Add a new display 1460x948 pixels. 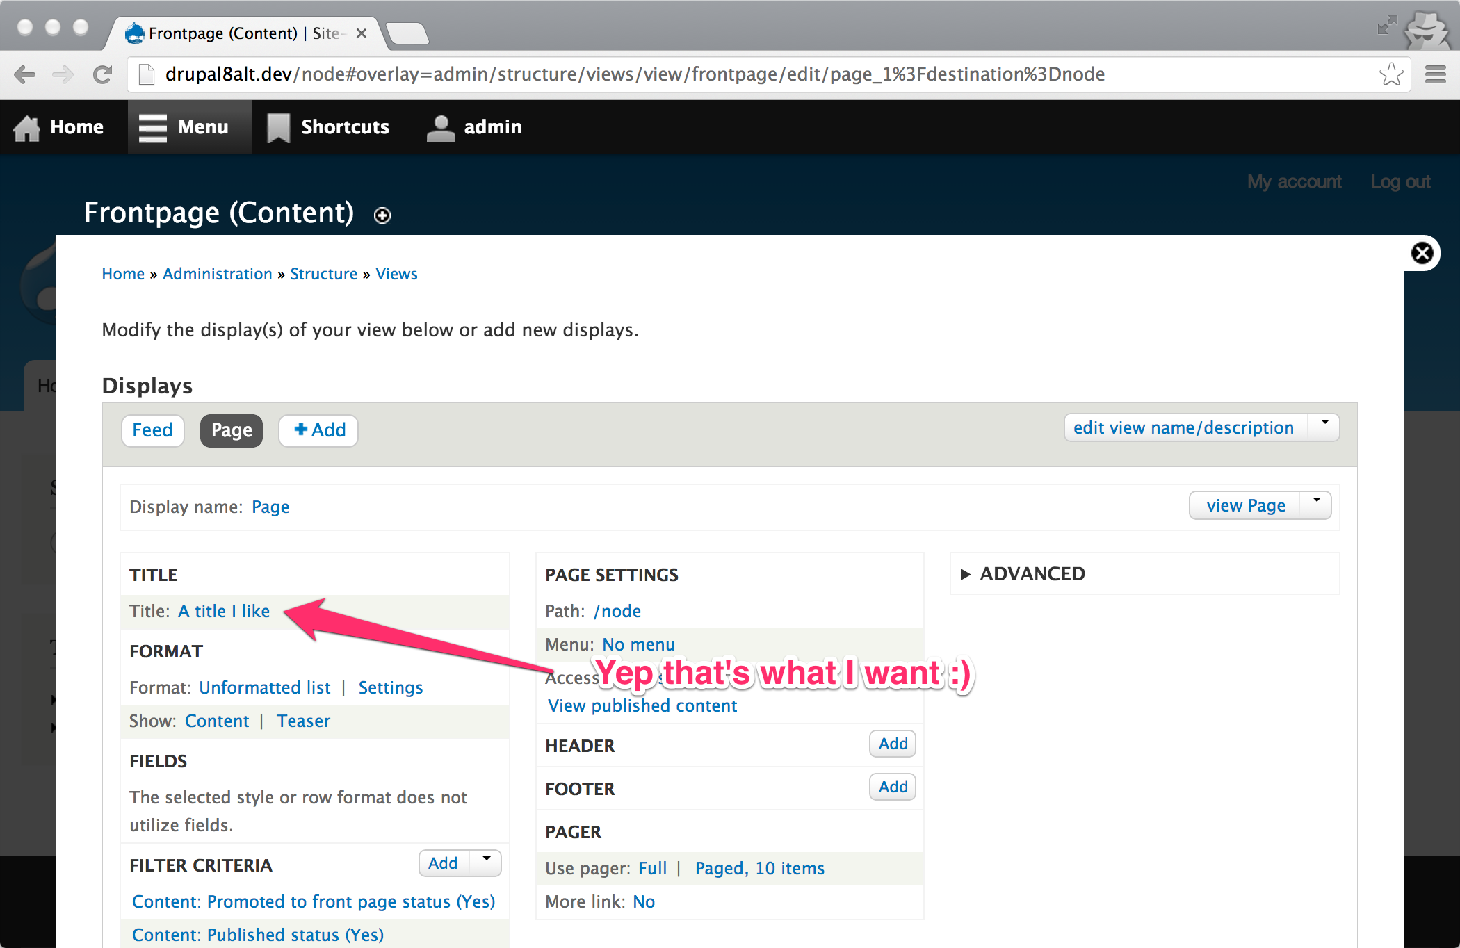pos(319,430)
